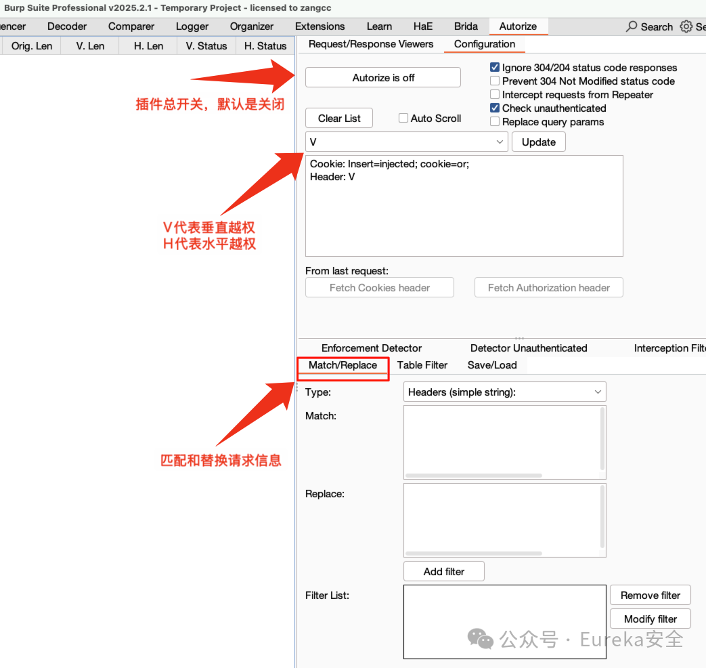Click the Replace field horizontal scrollbar

pos(474,554)
